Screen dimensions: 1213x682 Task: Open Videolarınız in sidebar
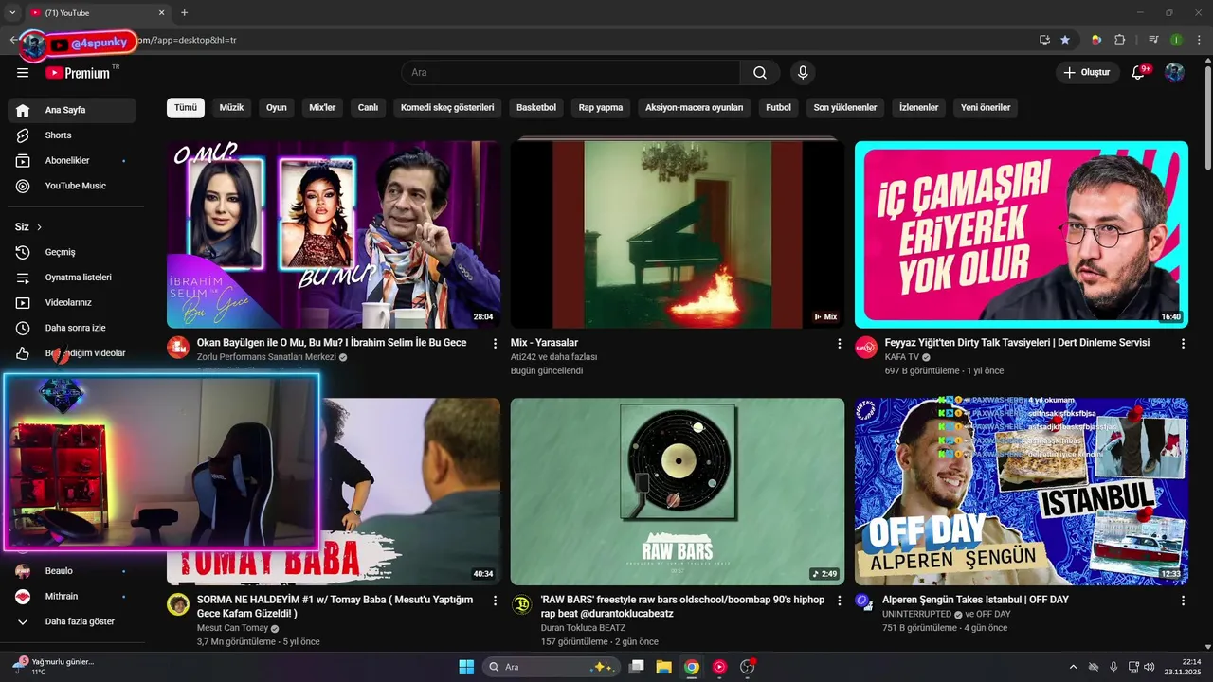coord(72,303)
